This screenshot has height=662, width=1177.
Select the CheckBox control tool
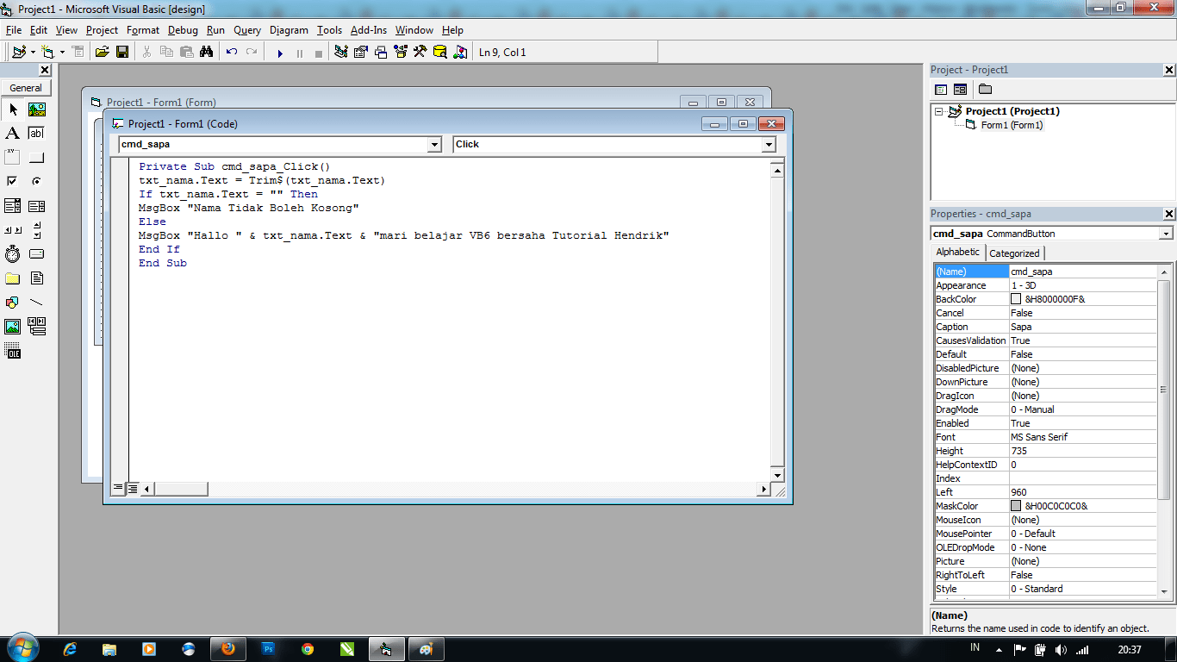tap(13, 182)
